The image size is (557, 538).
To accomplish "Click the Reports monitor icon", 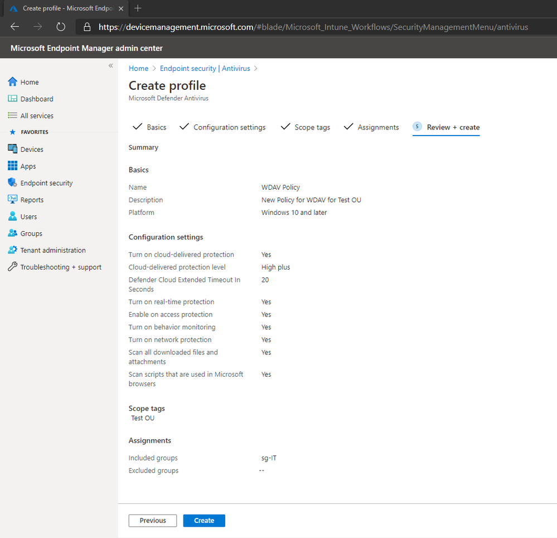I will (12, 199).
